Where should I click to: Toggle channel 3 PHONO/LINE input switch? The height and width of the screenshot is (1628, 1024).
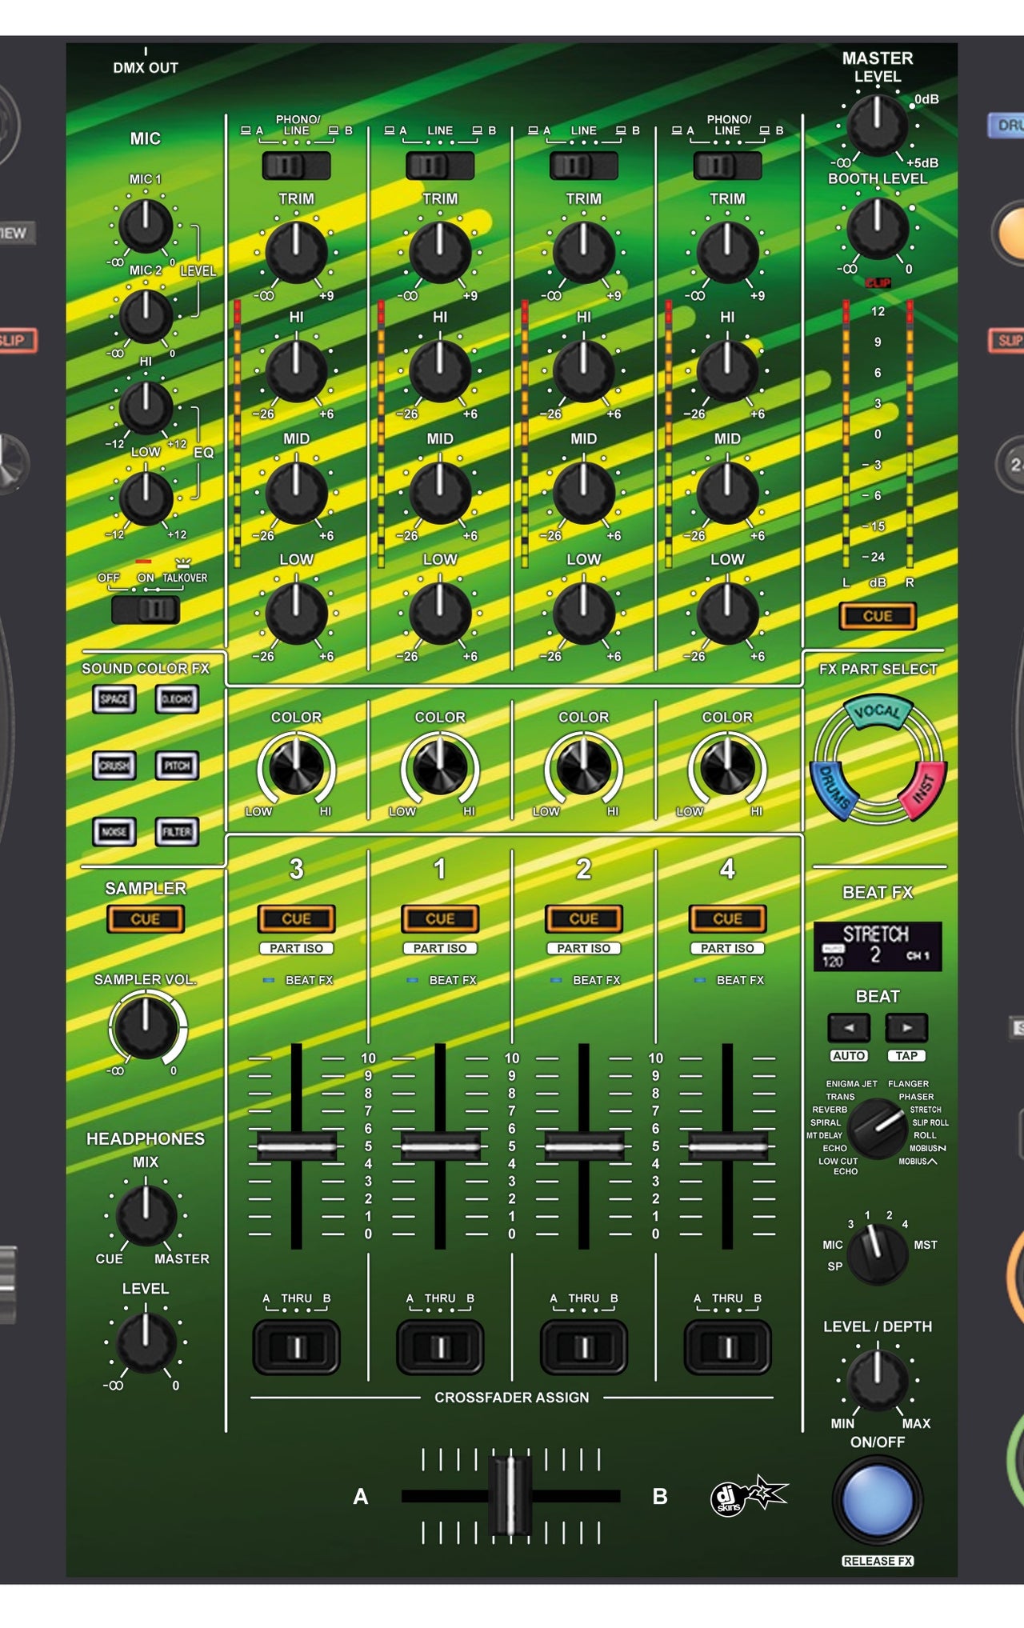pos(296,166)
